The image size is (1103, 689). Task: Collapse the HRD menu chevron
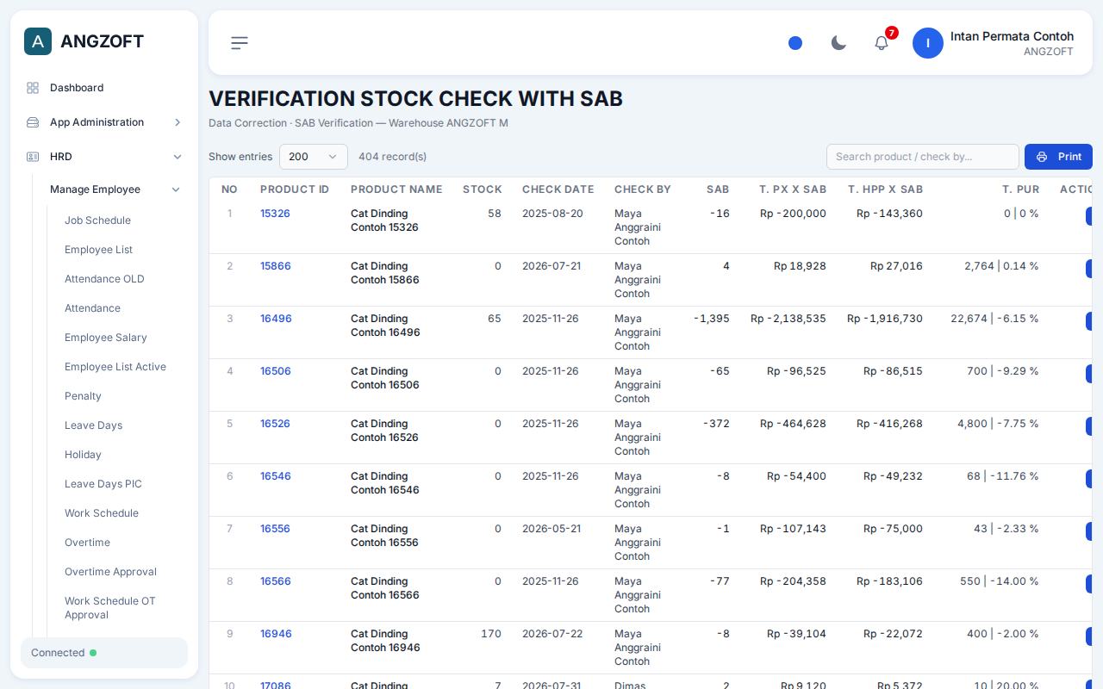coord(178,157)
